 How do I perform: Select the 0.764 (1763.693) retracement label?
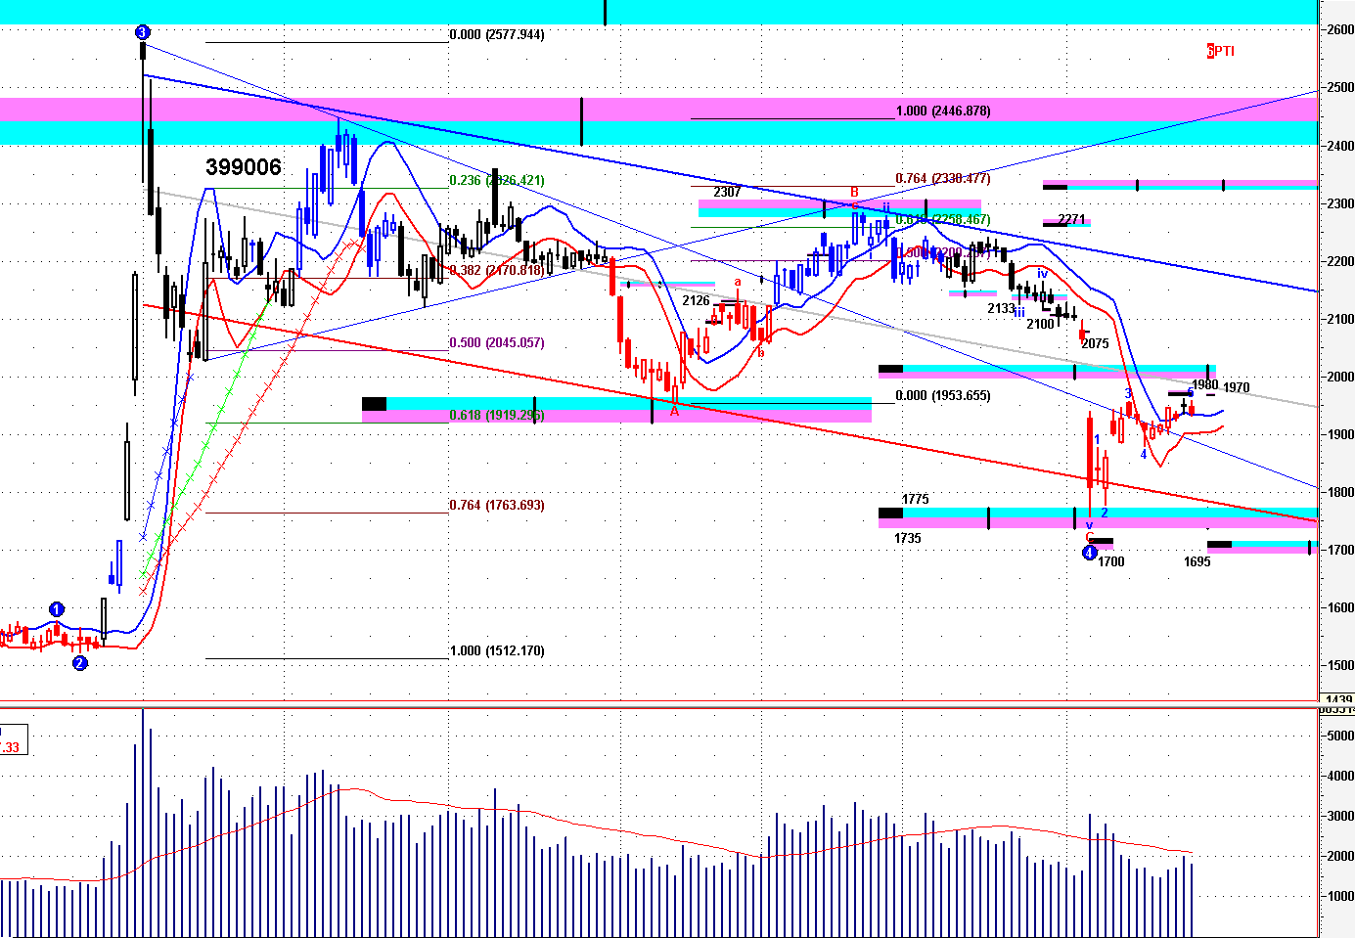click(x=497, y=506)
